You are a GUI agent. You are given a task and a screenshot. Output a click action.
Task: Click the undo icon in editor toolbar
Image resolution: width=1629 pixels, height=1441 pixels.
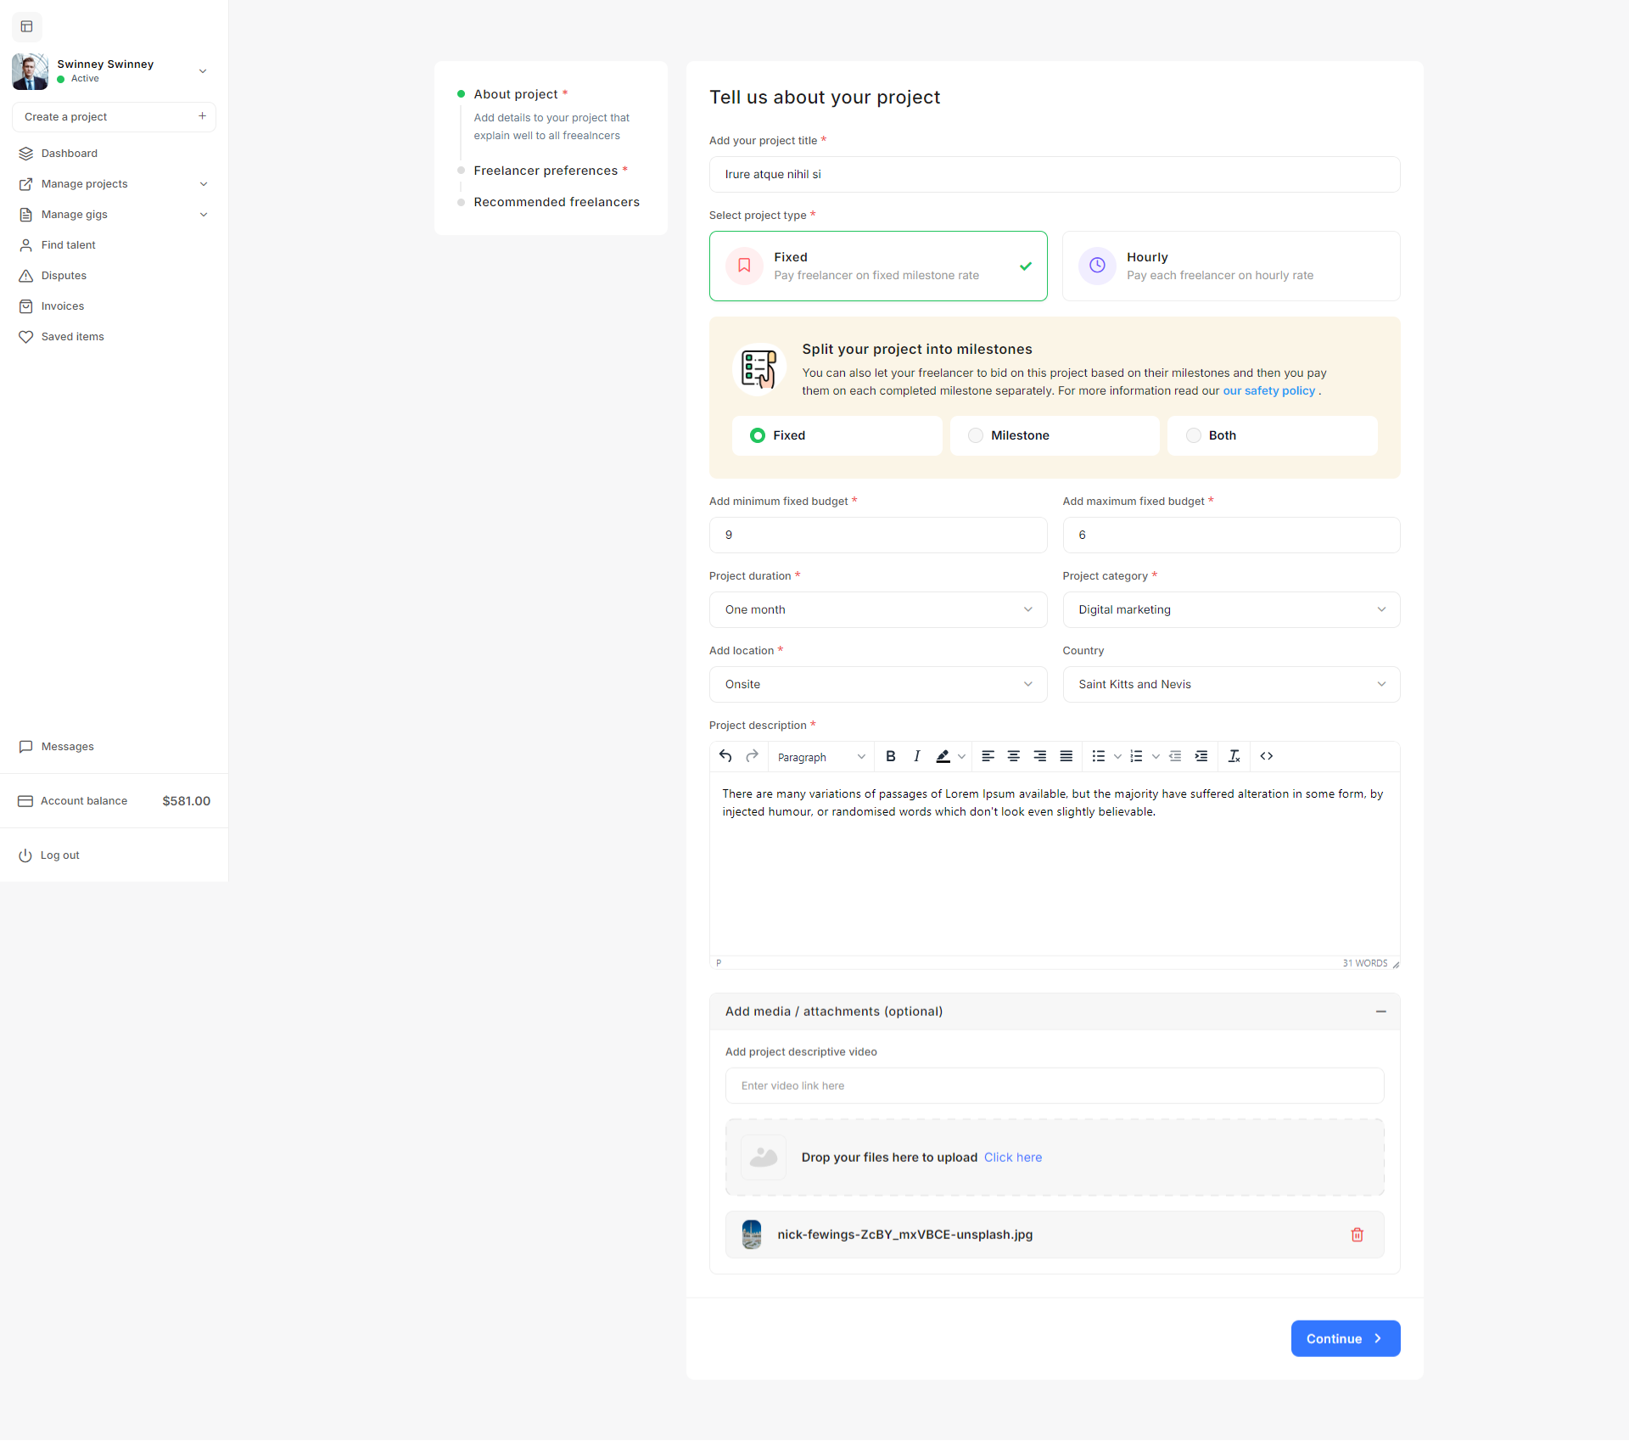tap(725, 756)
